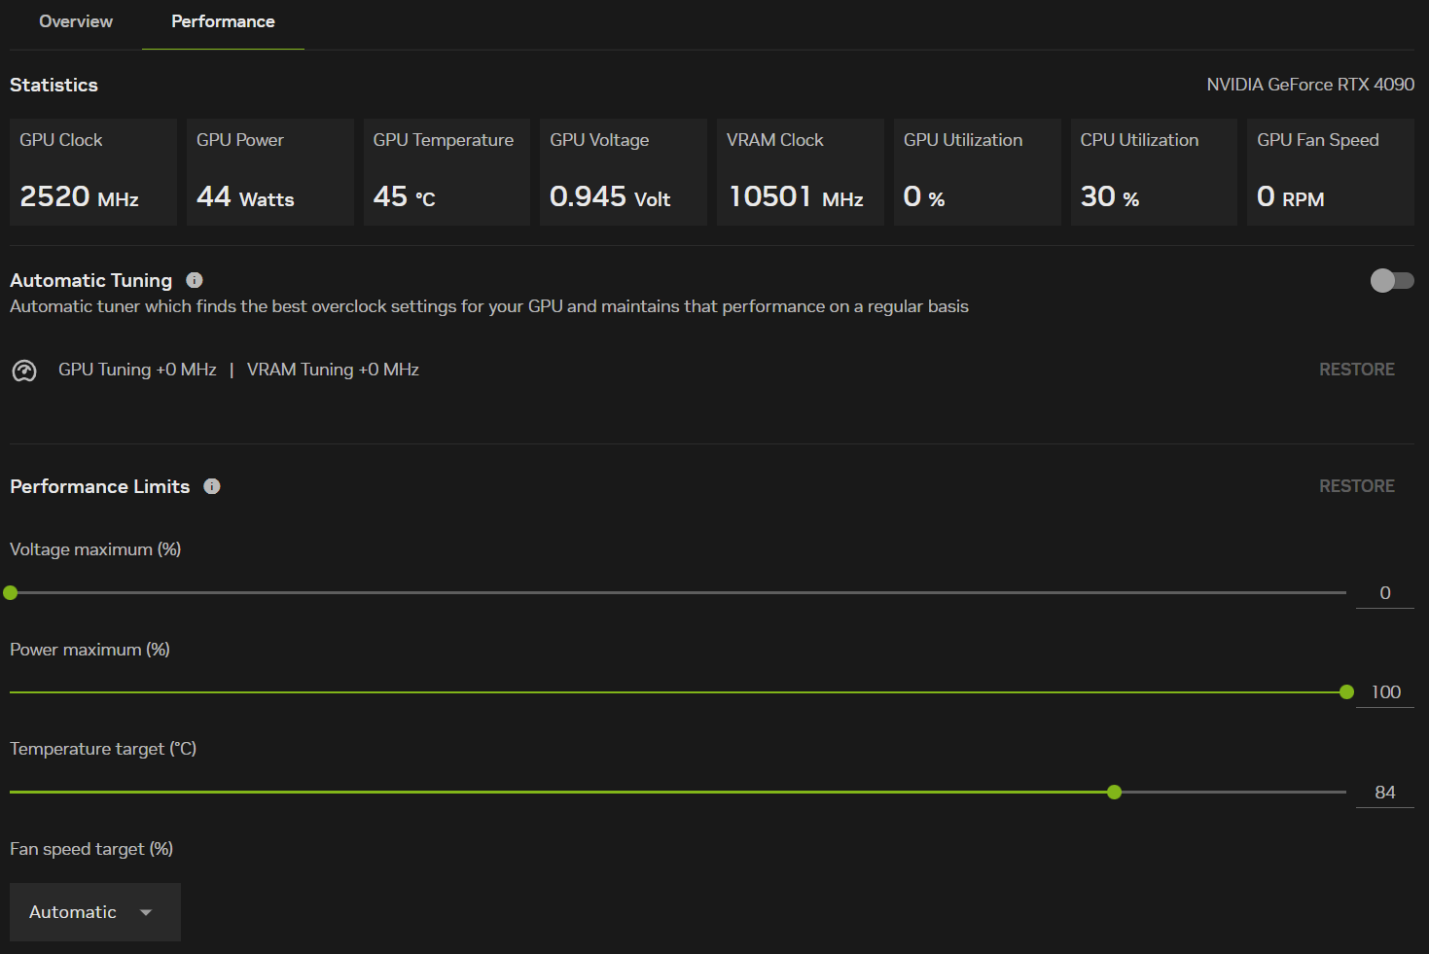Open the Fan speed target Automatic dropdown
1429x954 pixels.
pos(95,912)
